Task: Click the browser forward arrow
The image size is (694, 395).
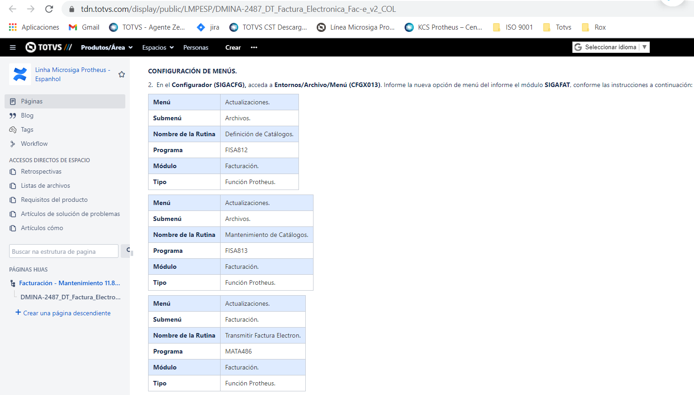Action: 31,9
